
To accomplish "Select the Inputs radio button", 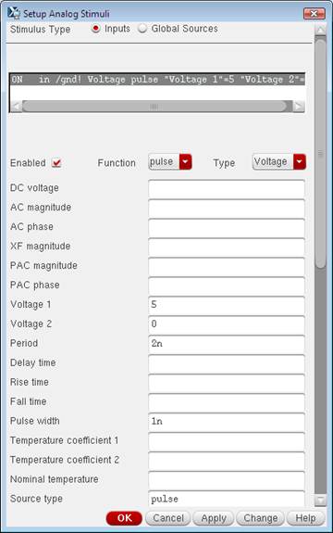I will coord(96,29).
